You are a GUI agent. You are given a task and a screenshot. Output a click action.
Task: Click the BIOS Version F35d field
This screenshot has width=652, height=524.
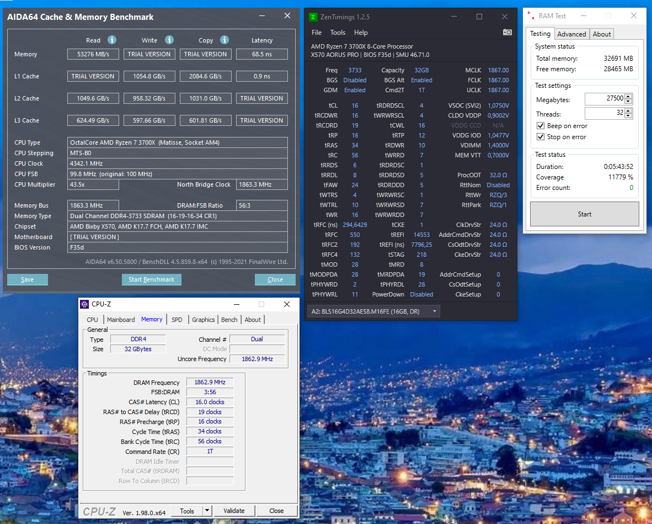point(178,247)
